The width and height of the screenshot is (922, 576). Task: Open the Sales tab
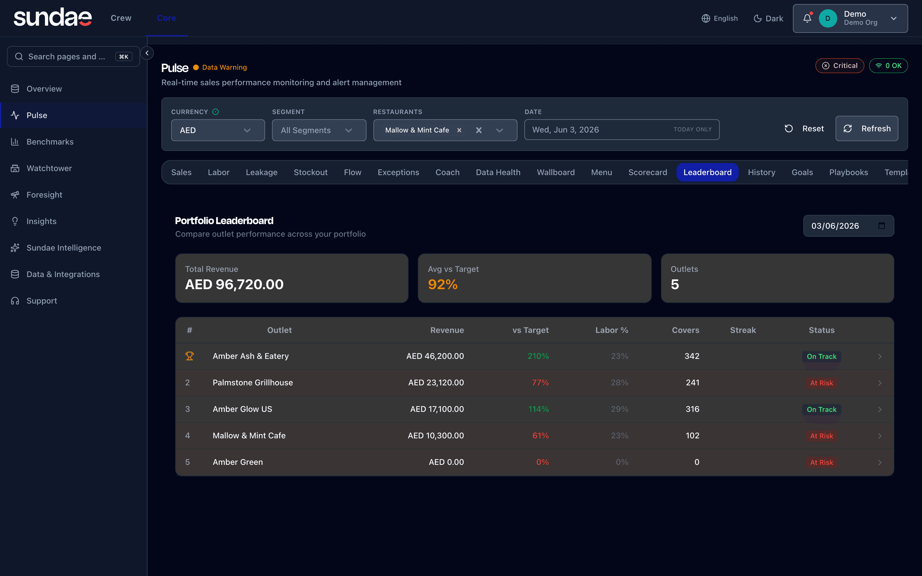click(x=181, y=172)
